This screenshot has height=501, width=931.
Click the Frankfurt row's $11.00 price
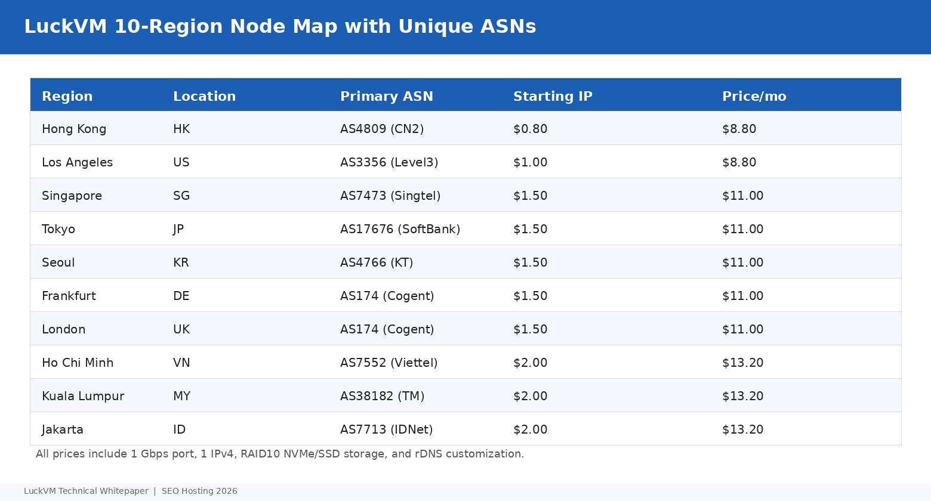point(743,296)
